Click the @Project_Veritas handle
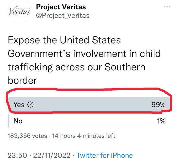 pos(63,15)
